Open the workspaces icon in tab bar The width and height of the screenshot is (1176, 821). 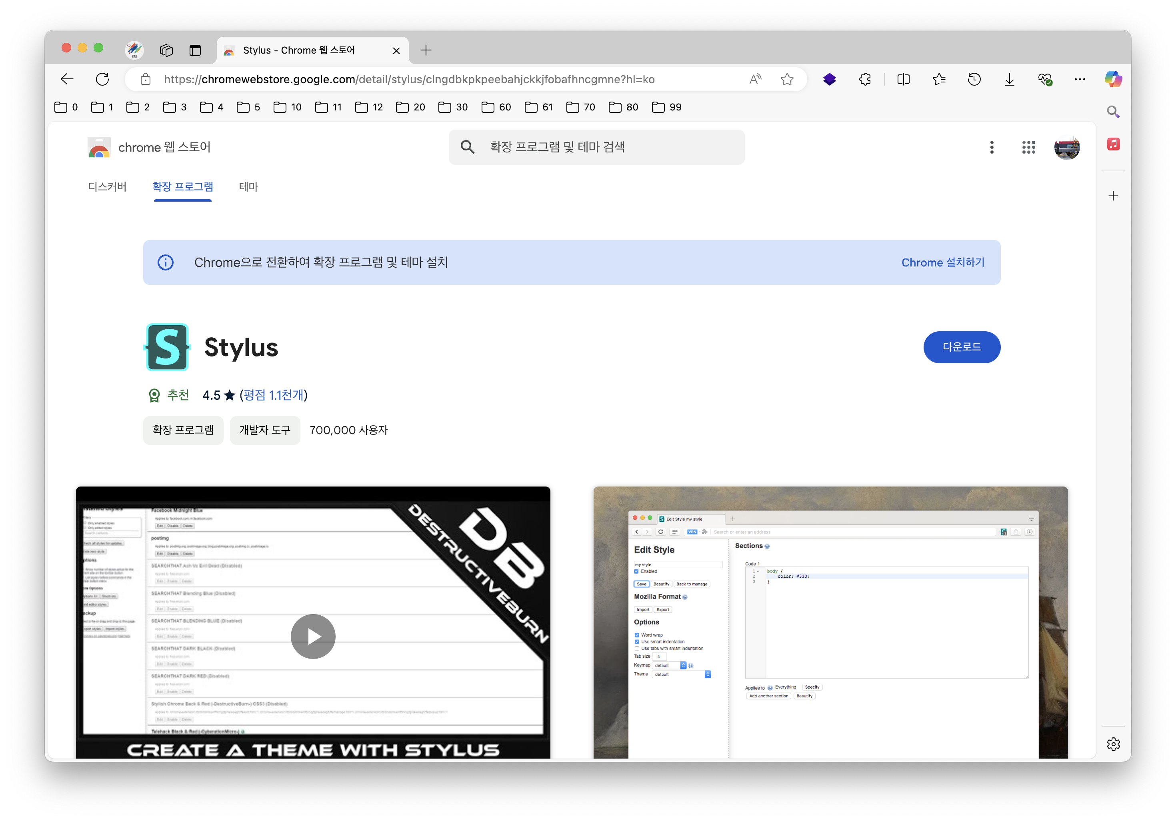[166, 50]
